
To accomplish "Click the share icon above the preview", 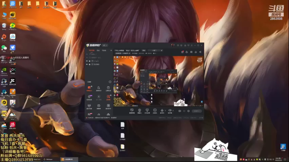I will [200, 52].
